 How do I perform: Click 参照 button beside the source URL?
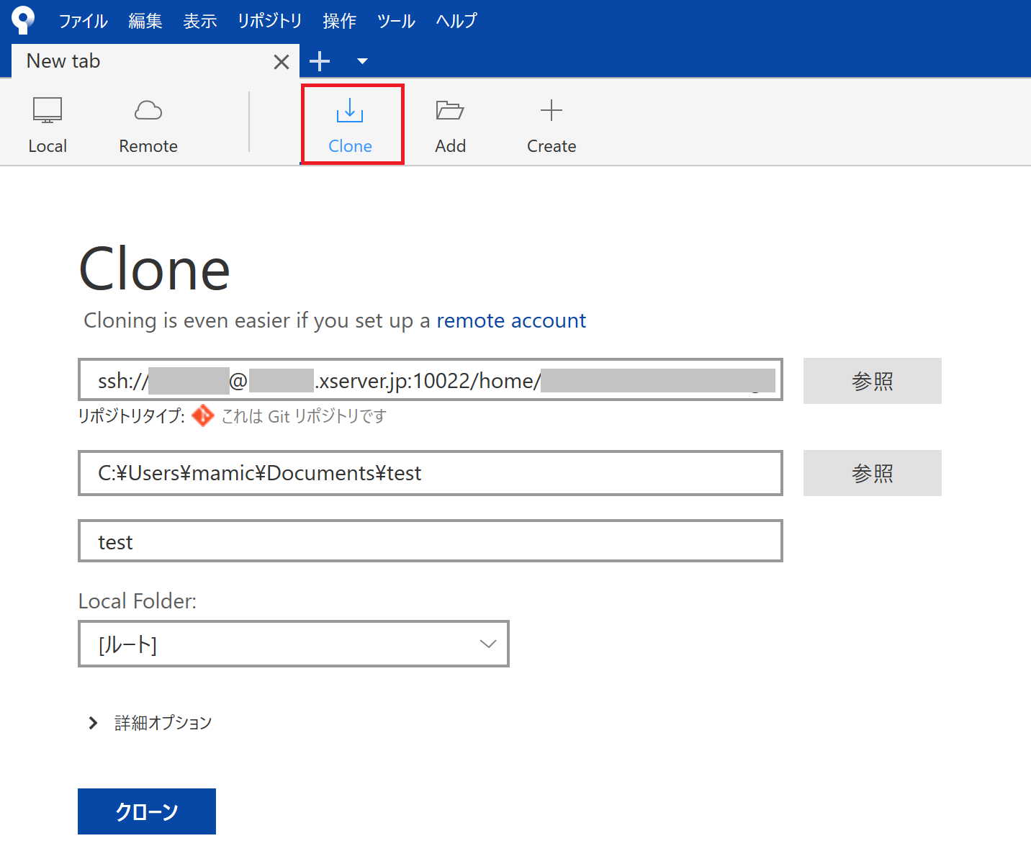point(872,381)
